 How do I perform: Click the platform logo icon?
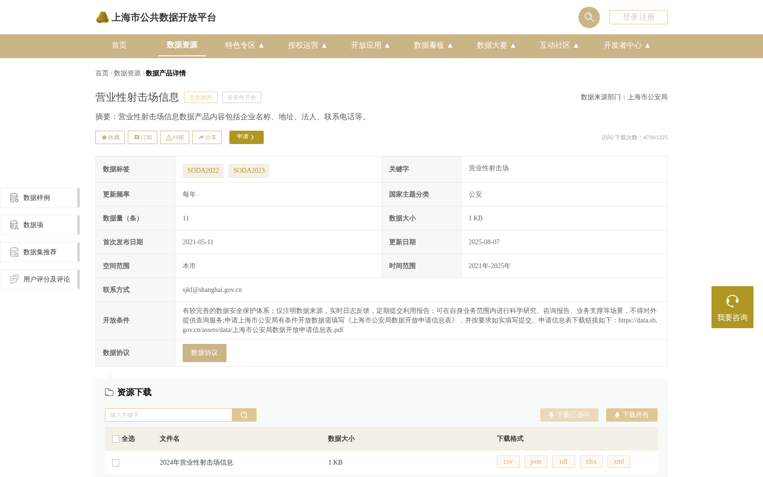(102, 17)
